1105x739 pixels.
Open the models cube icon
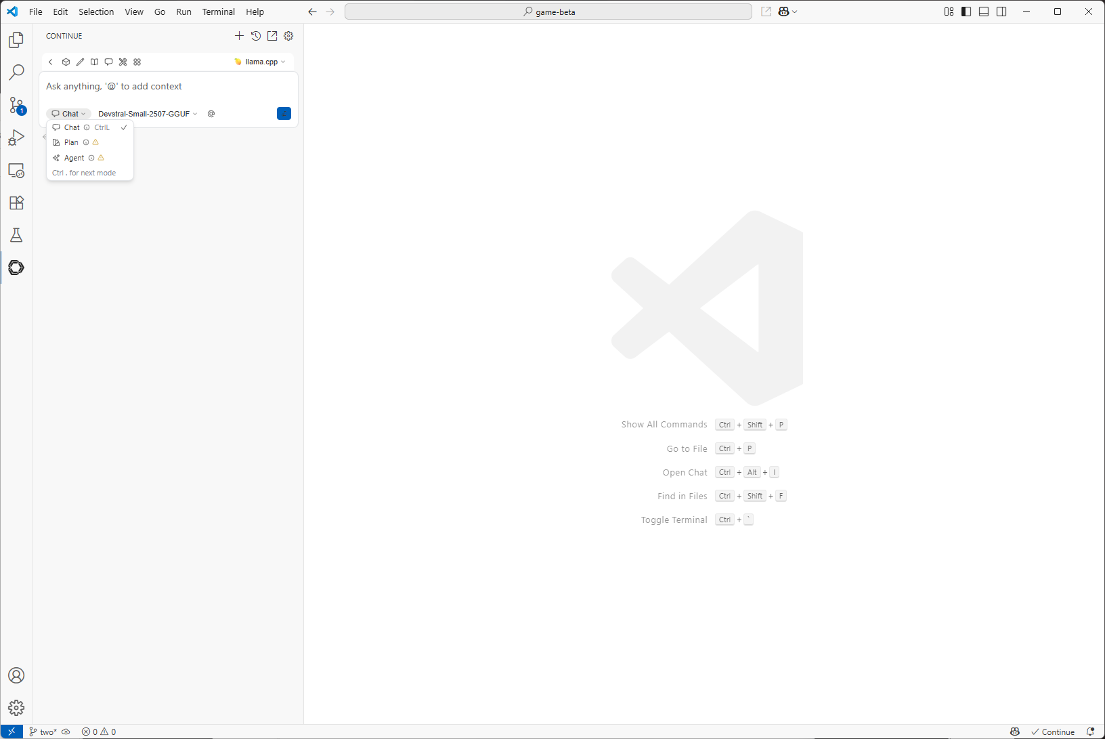(66, 62)
